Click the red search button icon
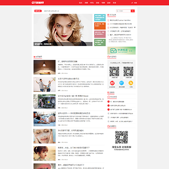 [x=133, y=11]
